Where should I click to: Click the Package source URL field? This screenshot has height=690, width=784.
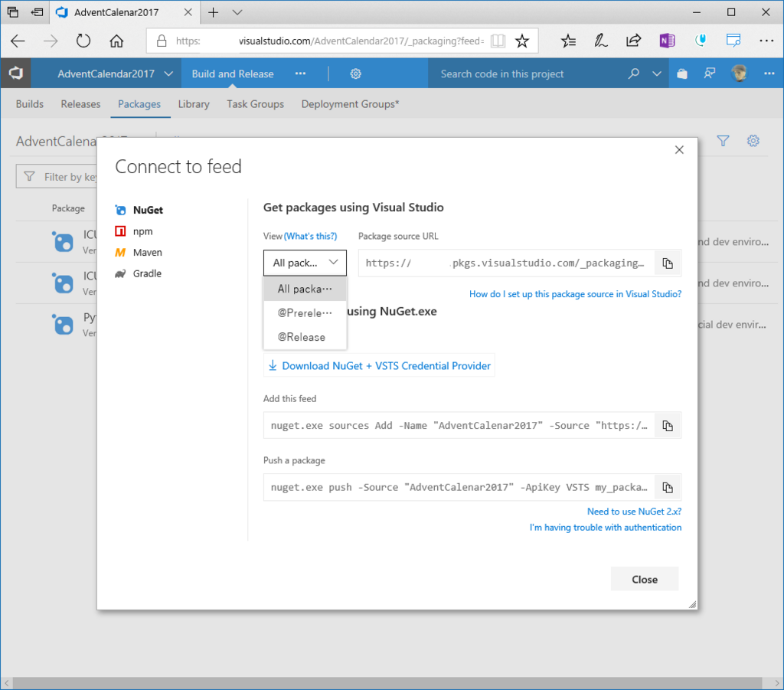pos(506,263)
